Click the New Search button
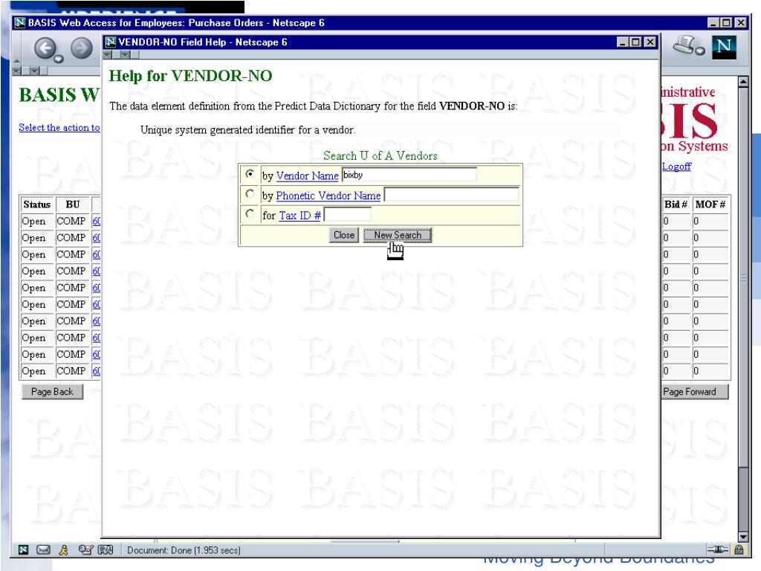This screenshot has width=761, height=571. [x=398, y=235]
